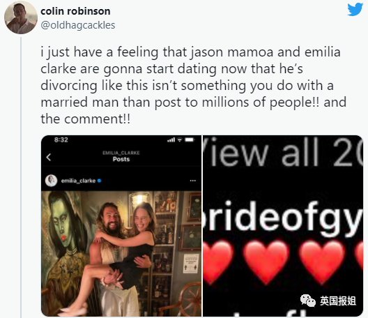Click the blue verified badge
The height and width of the screenshot is (318, 368).
coord(99,181)
